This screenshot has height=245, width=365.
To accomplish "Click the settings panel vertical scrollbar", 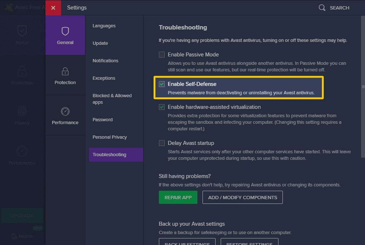I will [x=362, y=87].
